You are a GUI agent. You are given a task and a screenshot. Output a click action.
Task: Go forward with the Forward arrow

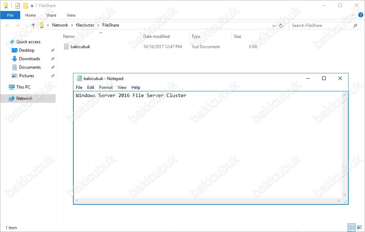point(17,26)
